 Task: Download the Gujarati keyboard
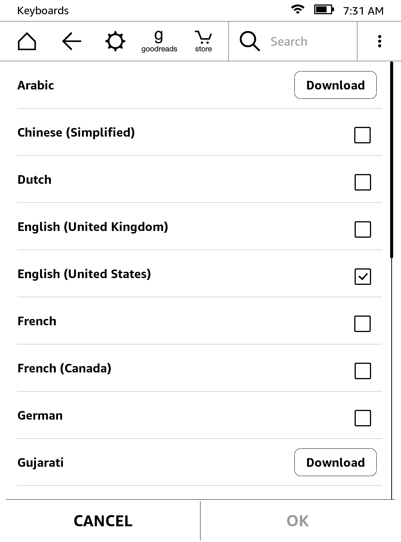pos(335,462)
